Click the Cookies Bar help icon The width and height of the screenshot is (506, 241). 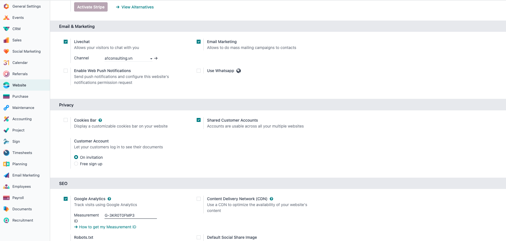pos(100,120)
